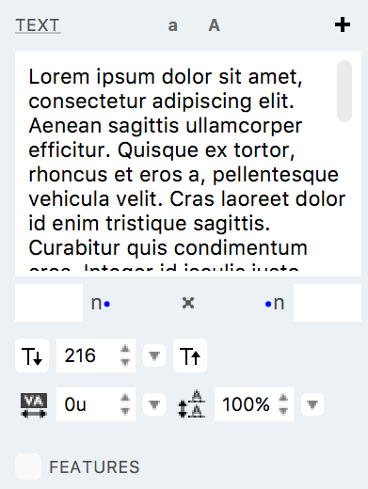Click into the Lorem ipsum text area
This screenshot has width=368, height=489.
point(176,164)
